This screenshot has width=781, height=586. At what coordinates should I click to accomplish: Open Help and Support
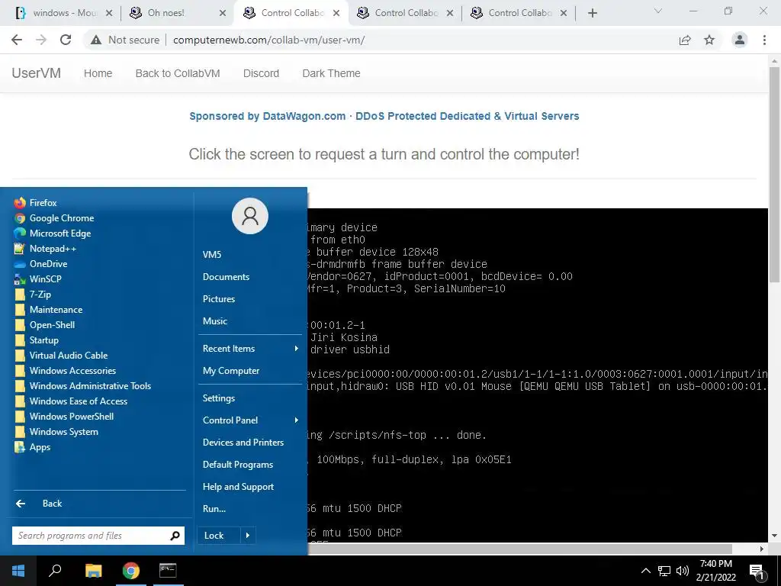click(238, 487)
